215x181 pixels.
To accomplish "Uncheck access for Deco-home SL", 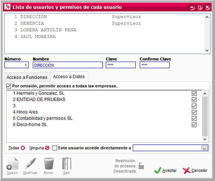I will click(x=194, y=125).
